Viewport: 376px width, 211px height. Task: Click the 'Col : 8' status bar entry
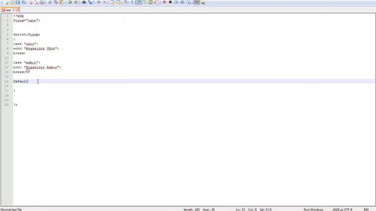click(252, 209)
